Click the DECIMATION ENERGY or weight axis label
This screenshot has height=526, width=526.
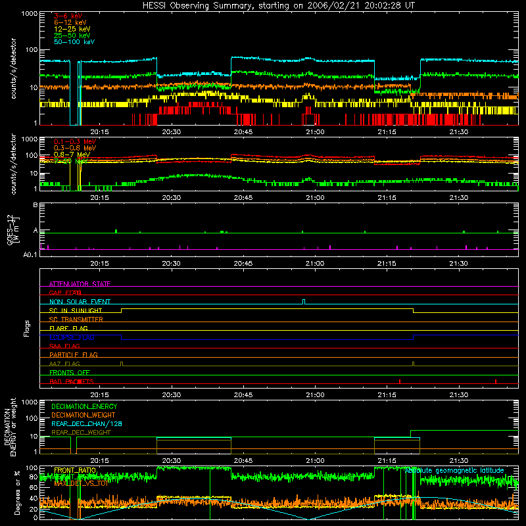pos(10,427)
